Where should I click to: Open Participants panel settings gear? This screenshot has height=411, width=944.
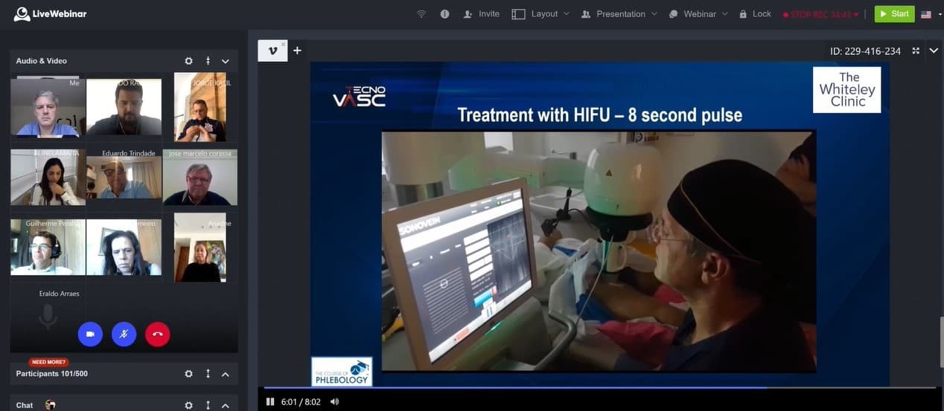click(188, 374)
